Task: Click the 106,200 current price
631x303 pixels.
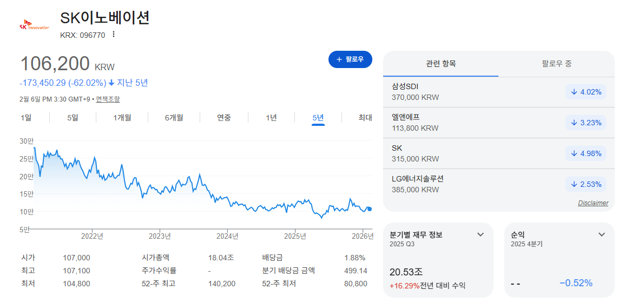Action: (x=55, y=64)
